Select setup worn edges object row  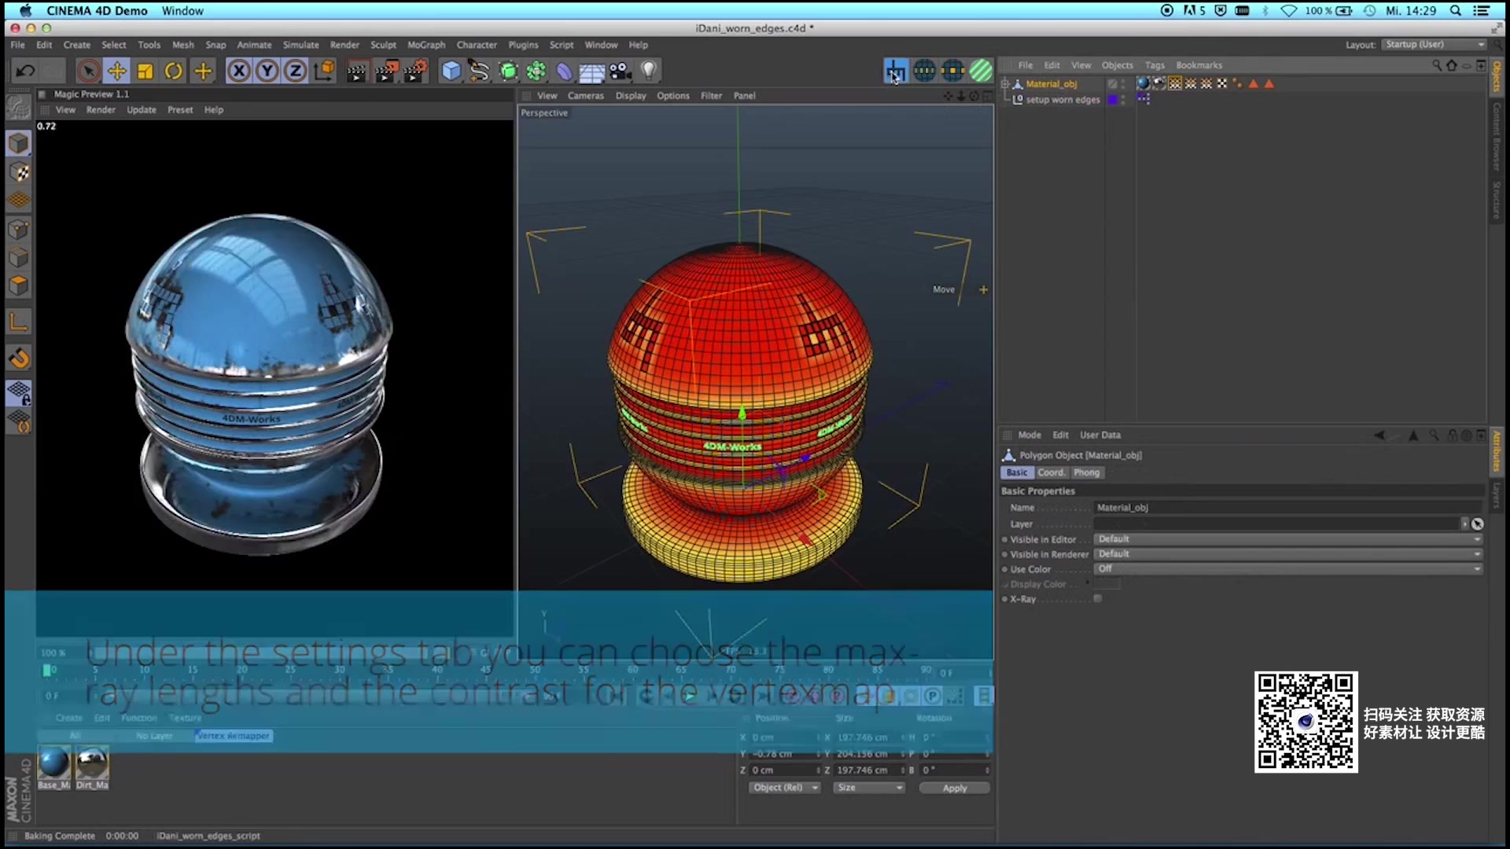click(x=1063, y=100)
